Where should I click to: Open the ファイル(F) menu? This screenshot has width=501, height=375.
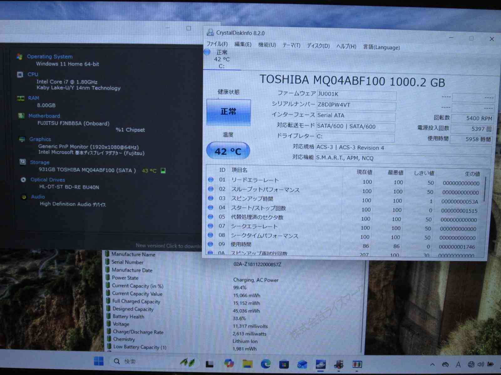click(x=217, y=44)
